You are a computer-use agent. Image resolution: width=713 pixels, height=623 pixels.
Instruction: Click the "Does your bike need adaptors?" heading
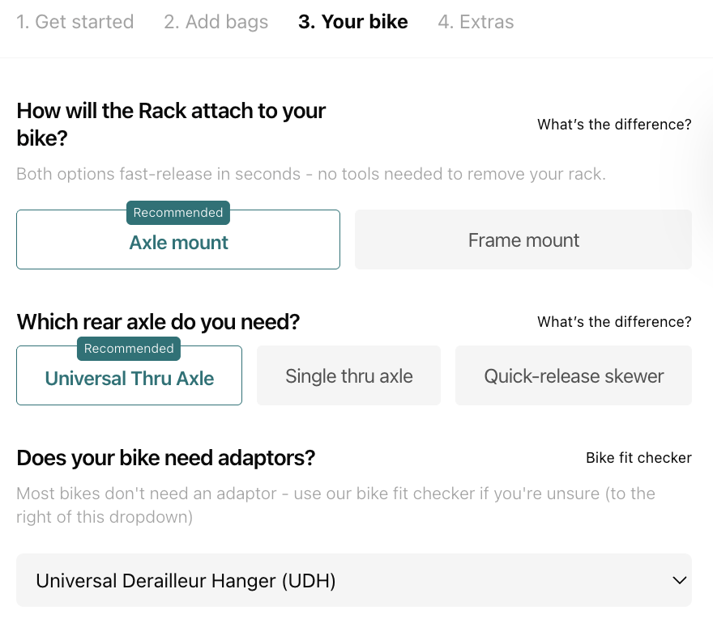click(166, 458)
